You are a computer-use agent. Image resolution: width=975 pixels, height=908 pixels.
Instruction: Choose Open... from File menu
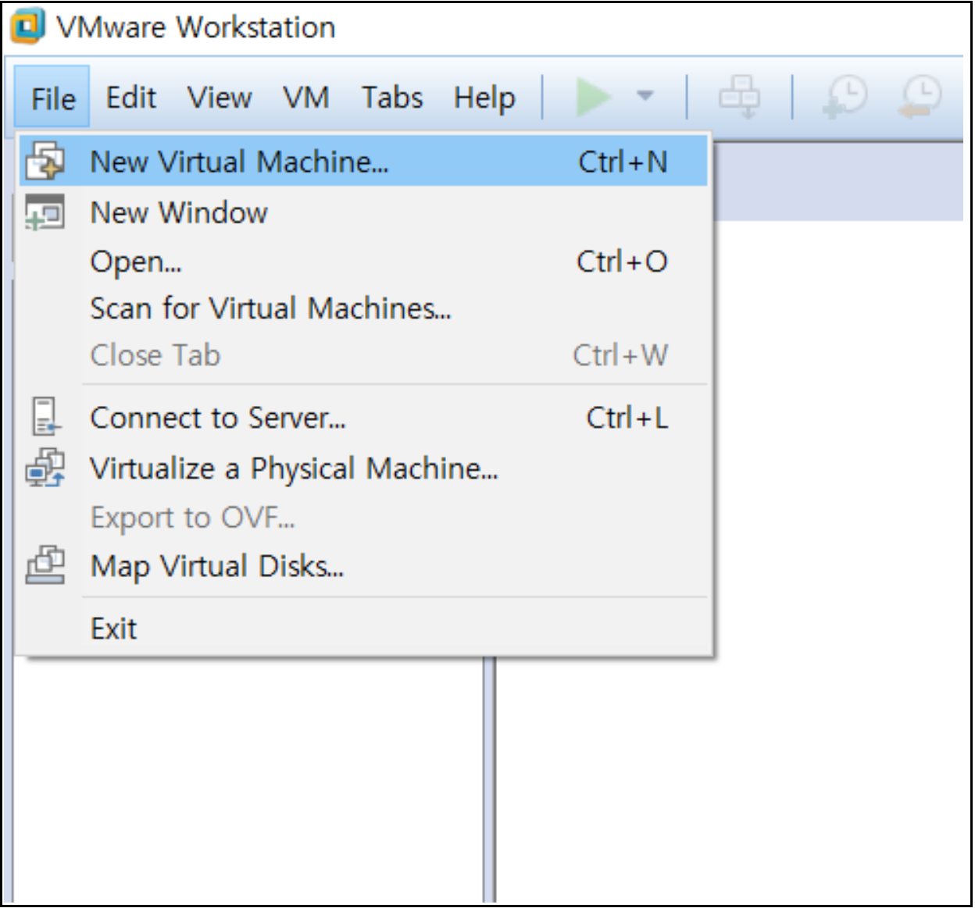click(363, 262)
